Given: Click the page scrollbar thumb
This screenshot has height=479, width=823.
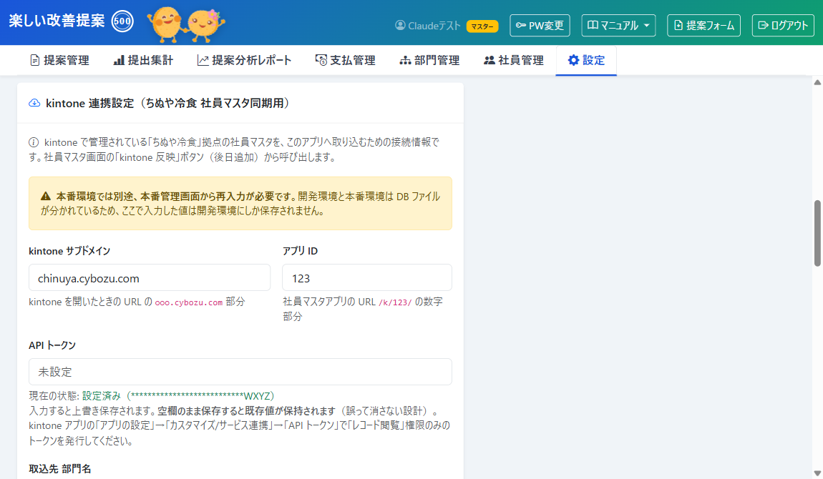Looking at the screenshot, I should [x=817, y=233].
